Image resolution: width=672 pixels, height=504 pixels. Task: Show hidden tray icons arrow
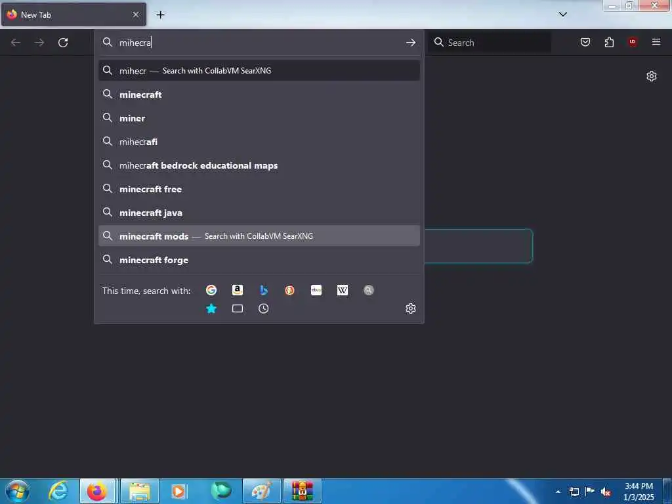point(558,492)
